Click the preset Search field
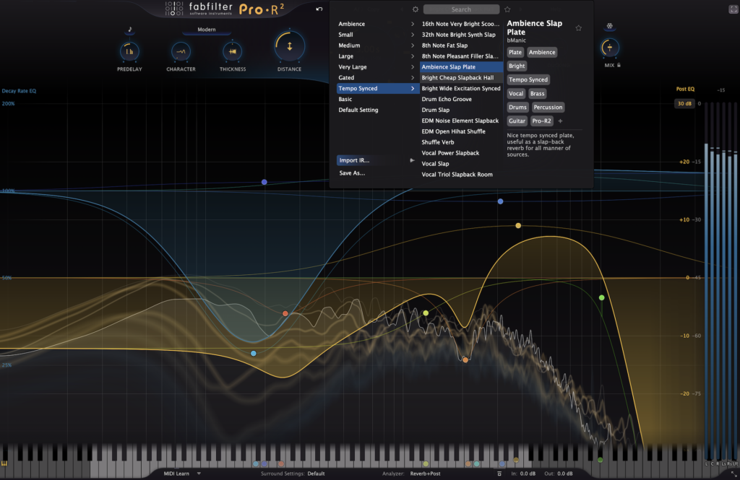The width and height of the screenshot is (740, 480). pyautogui.click(x=461, y=9)
